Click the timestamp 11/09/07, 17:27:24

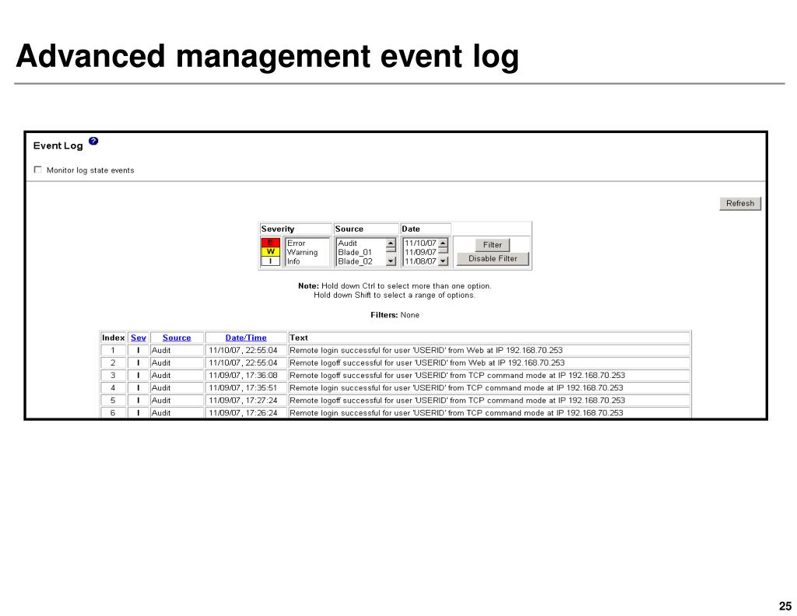243,401
